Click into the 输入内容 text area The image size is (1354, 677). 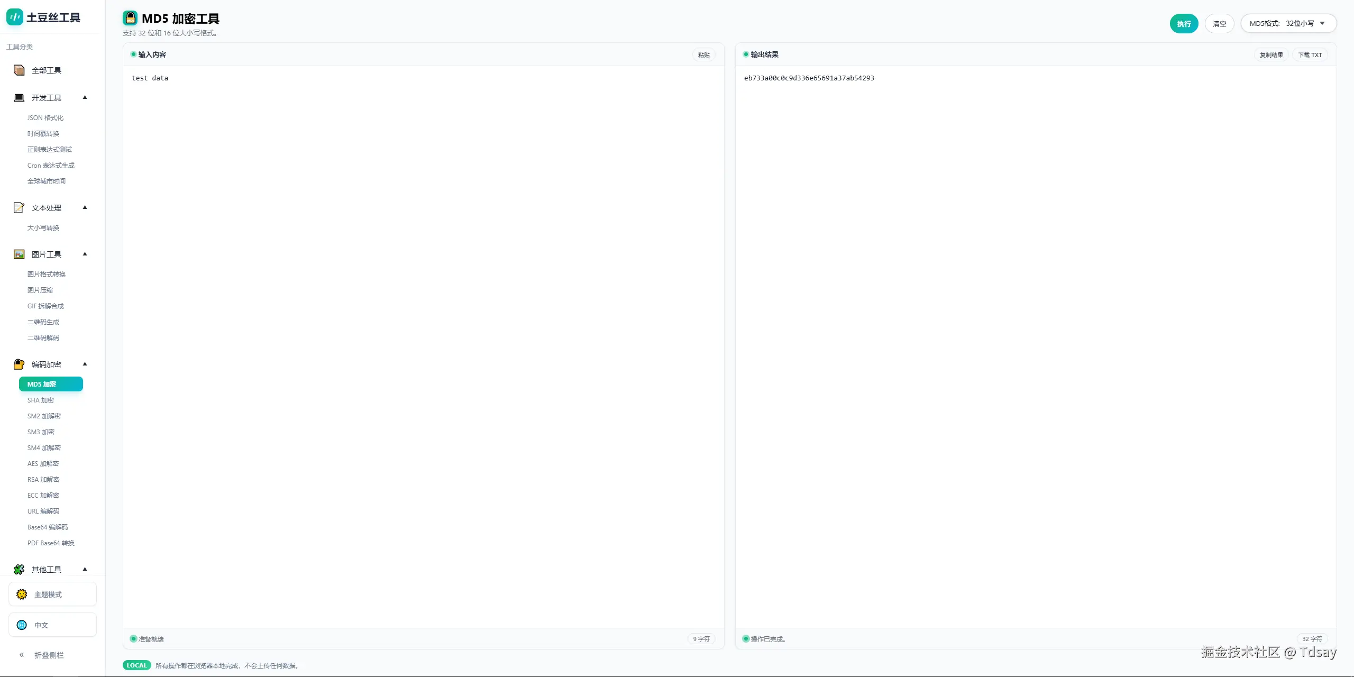(423, 317)
